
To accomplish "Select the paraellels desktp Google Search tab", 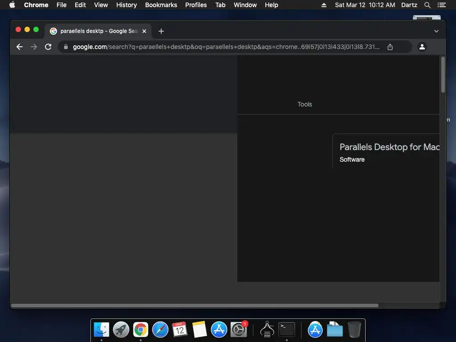I will [98, 31].
